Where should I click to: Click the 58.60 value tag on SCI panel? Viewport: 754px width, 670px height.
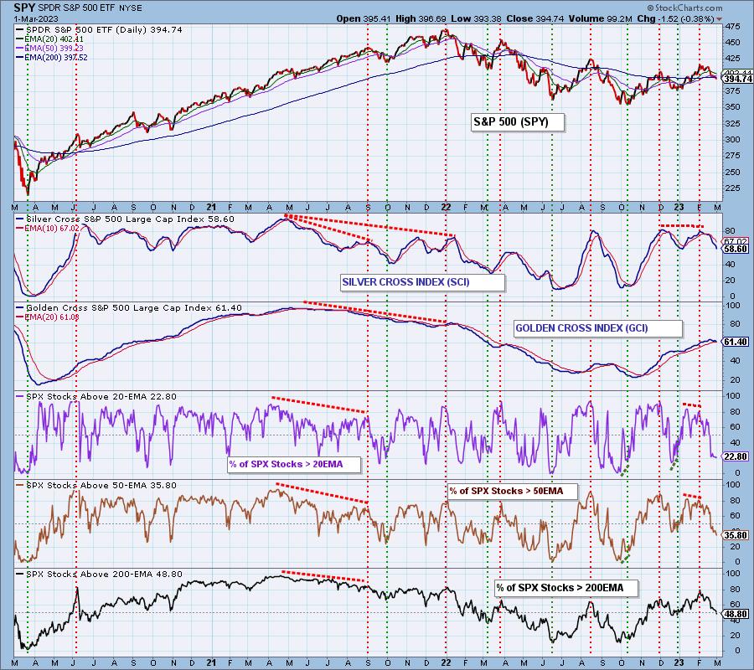pyautogui.click(x=736, y=249)
